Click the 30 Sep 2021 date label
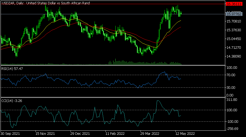Screen dimensions: 246x137 click(x=10, y=134)
